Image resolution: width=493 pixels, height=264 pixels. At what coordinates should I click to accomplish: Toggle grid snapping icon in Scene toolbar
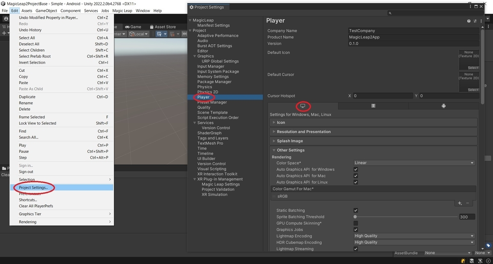tap(159, 34)
